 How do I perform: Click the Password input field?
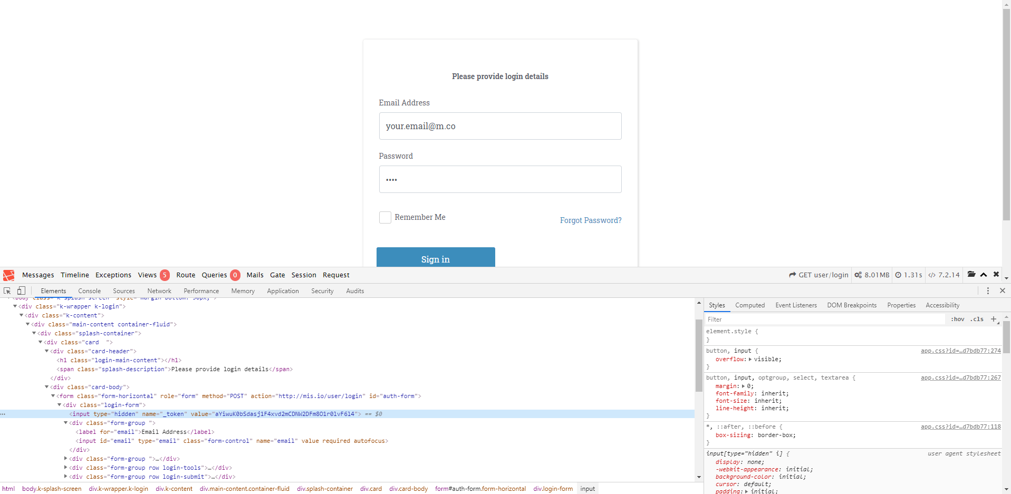pos(500,179)
